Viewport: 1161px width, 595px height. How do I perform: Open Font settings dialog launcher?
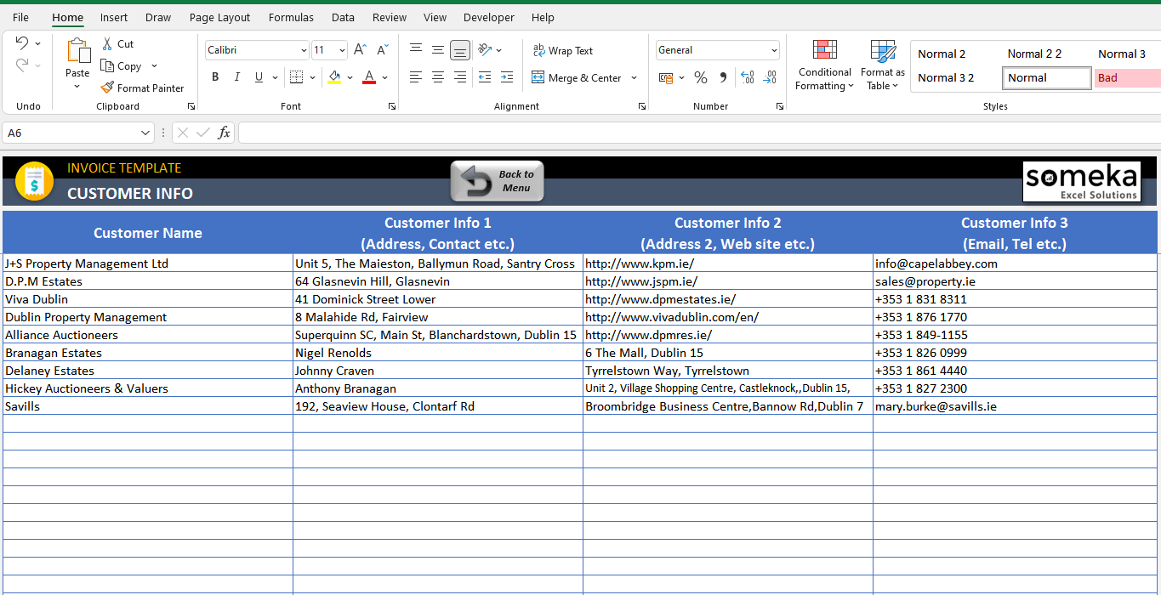point(391,106)
